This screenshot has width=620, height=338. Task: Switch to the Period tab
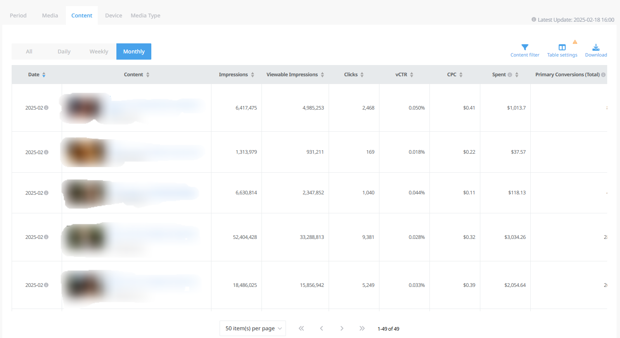pos(18,15)
